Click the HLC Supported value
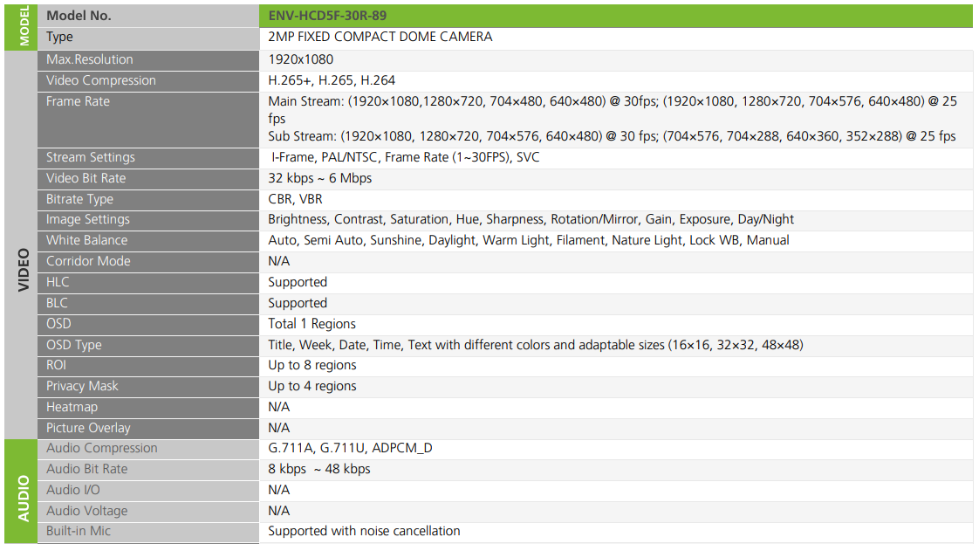This screenshot has height=544, width=979. click(x=298, y=282)
